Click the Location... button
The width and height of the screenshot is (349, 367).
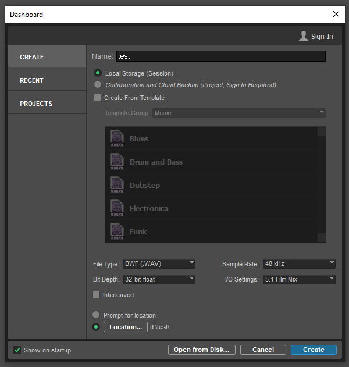pos(126,327)
